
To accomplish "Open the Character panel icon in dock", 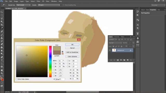I will tap(138, 25).
